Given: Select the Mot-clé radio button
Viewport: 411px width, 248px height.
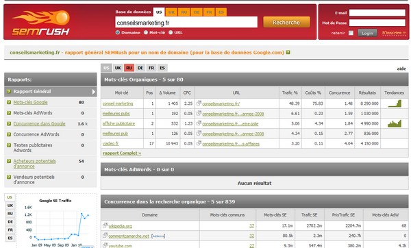Looking at the screenshot, I should click(x=146, y=32).
